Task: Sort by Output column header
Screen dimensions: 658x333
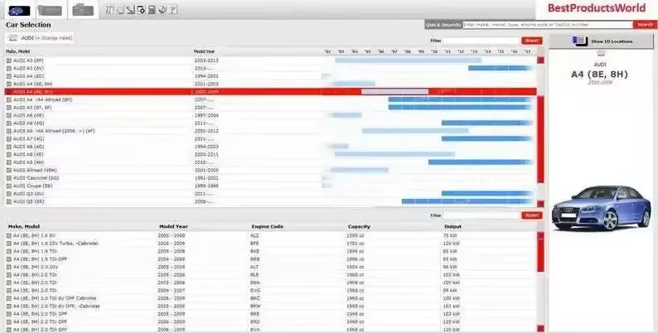Action: tap(452, 226)
